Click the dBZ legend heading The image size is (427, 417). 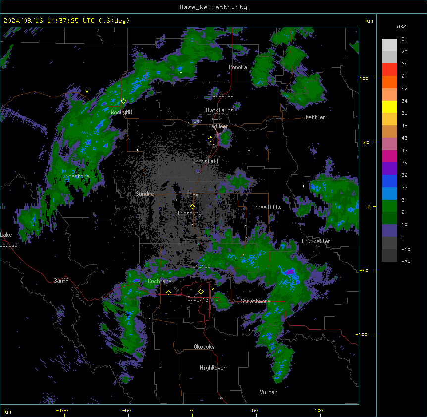coord(401,26)
